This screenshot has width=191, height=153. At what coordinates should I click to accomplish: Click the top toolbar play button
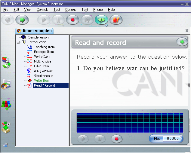44,20
